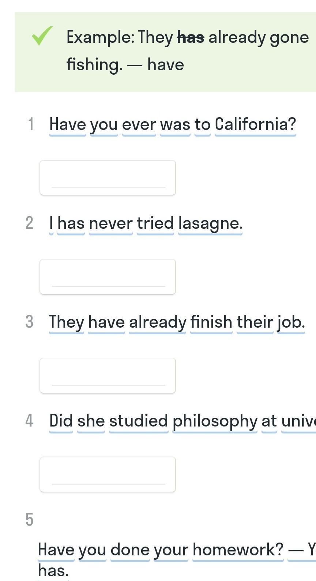Select the word 'finish' in sentence 3

point(211,322)
